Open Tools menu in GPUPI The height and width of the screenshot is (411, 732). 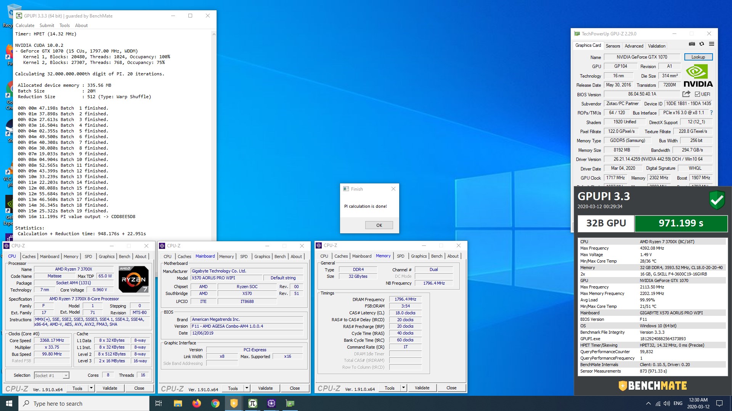coord(64,25)
